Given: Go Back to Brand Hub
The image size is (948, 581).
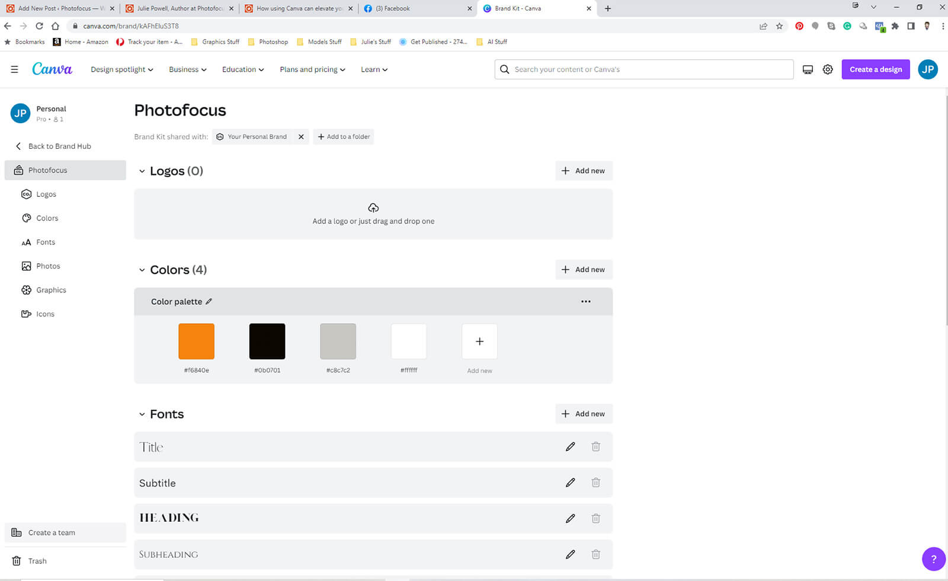Looking at the screenshot, I should coord(59,146).
